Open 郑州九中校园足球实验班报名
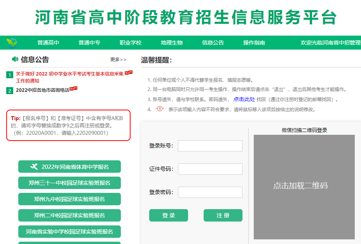The height and width of the screenshot is (244, 361). coord(69,199)
